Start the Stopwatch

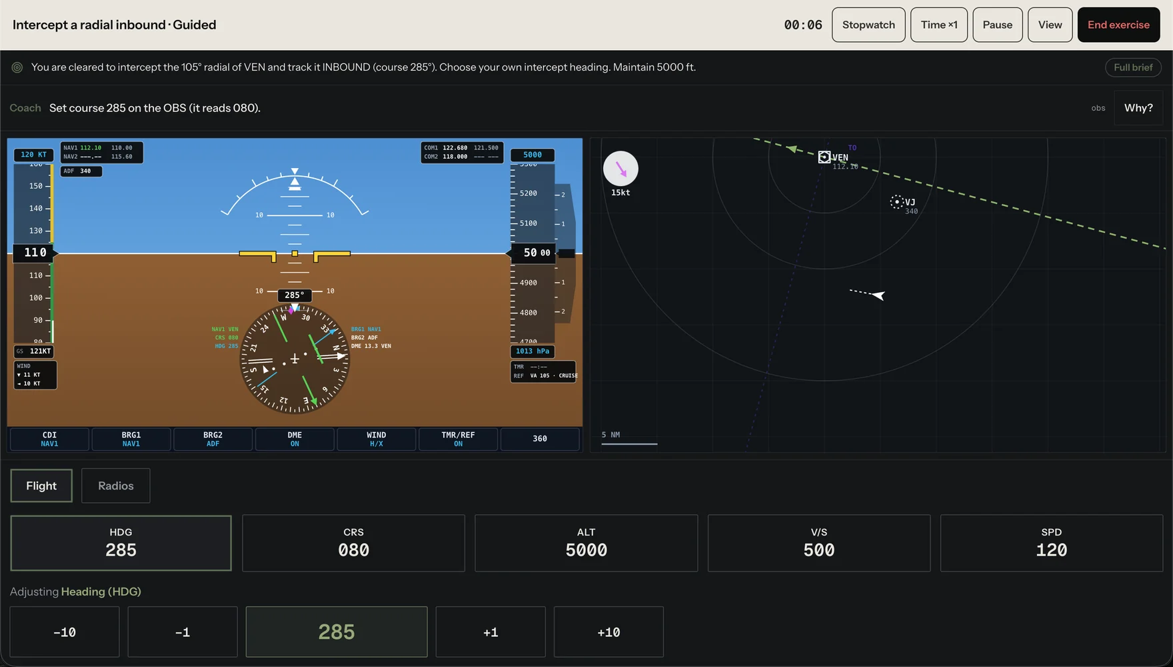[868, 25]
